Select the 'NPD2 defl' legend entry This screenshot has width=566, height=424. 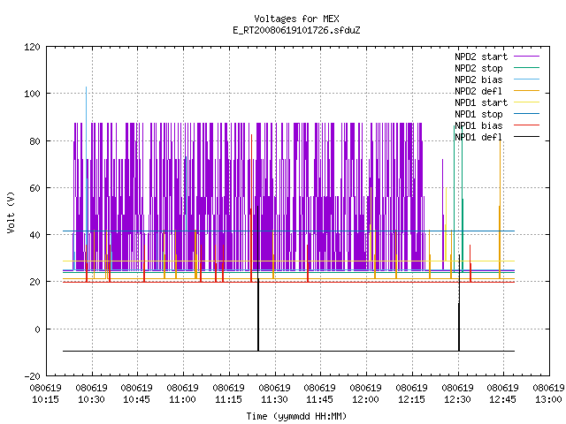478,91
